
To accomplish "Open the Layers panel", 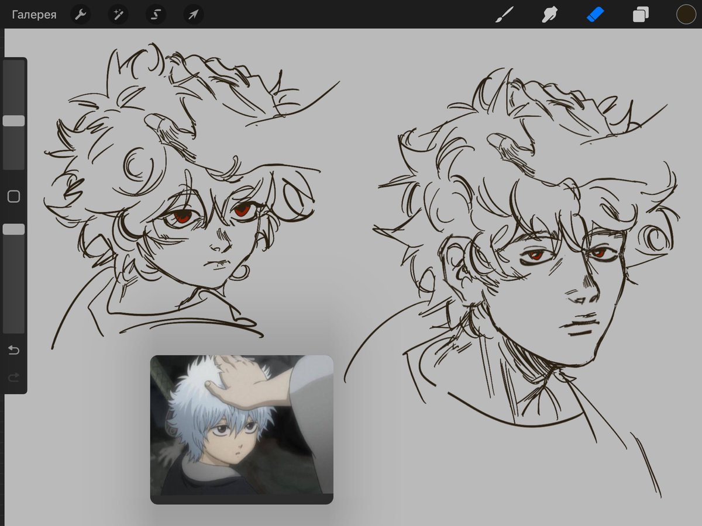I will (x=641, y=15).
